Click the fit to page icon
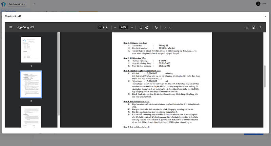The width and height of the screenshot is (271, 146). [141, 27]
